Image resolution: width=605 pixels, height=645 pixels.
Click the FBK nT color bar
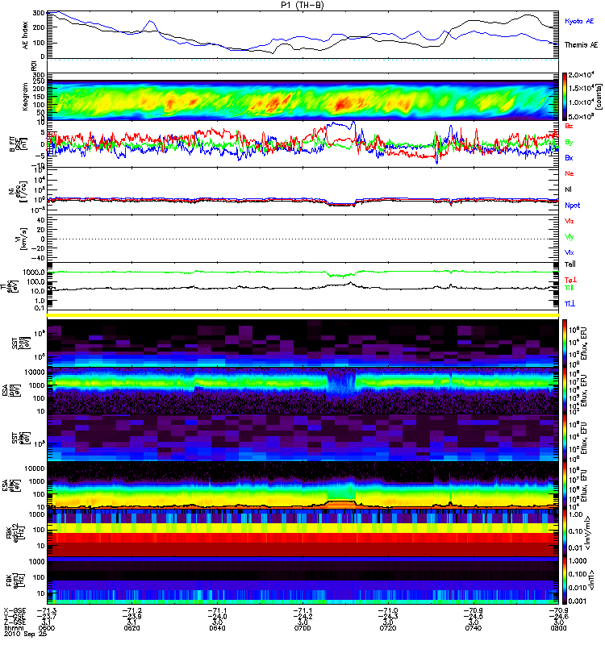[565, 580]
